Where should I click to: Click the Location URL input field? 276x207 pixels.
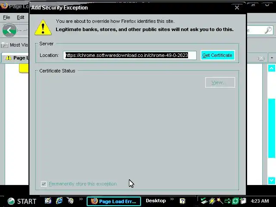[130, 55]
